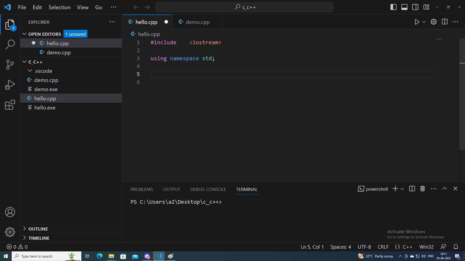465x261 pixels.
Task: Go forward in navigation history
Action: click(x=147, y=7)
